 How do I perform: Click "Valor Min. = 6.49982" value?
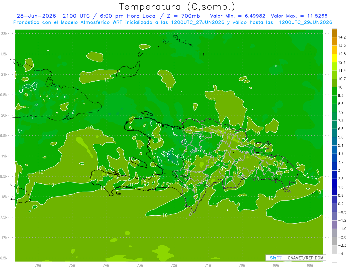point(238,16)
